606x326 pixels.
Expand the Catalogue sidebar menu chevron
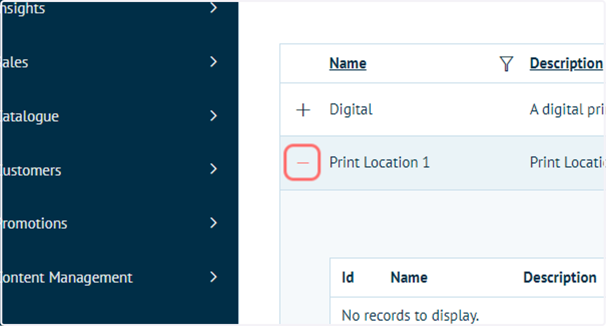(214, 116)
